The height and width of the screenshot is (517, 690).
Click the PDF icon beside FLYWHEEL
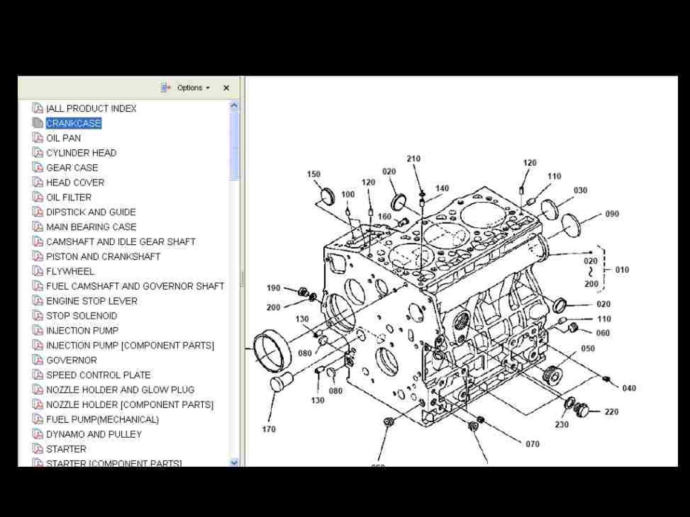(x=38, y=271)
